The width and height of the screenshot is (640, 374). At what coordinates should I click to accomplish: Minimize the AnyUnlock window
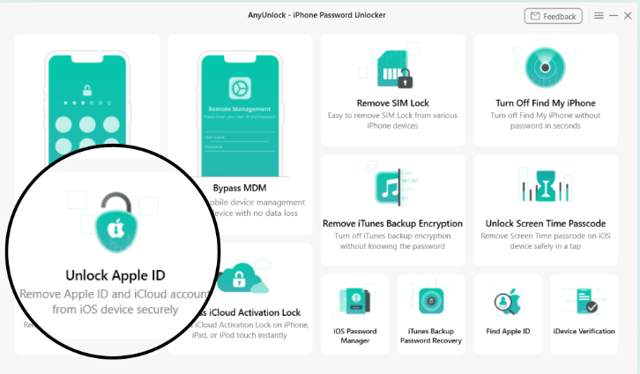[x=614, y=16]
